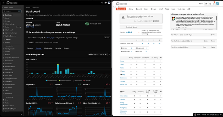Click the warning triangle icon in problems box
223x117 pixels.
point(123,17)
